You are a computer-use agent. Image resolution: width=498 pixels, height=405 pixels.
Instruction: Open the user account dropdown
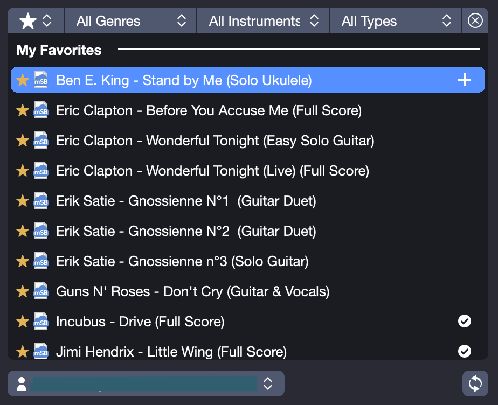click(x=146, y=383)
